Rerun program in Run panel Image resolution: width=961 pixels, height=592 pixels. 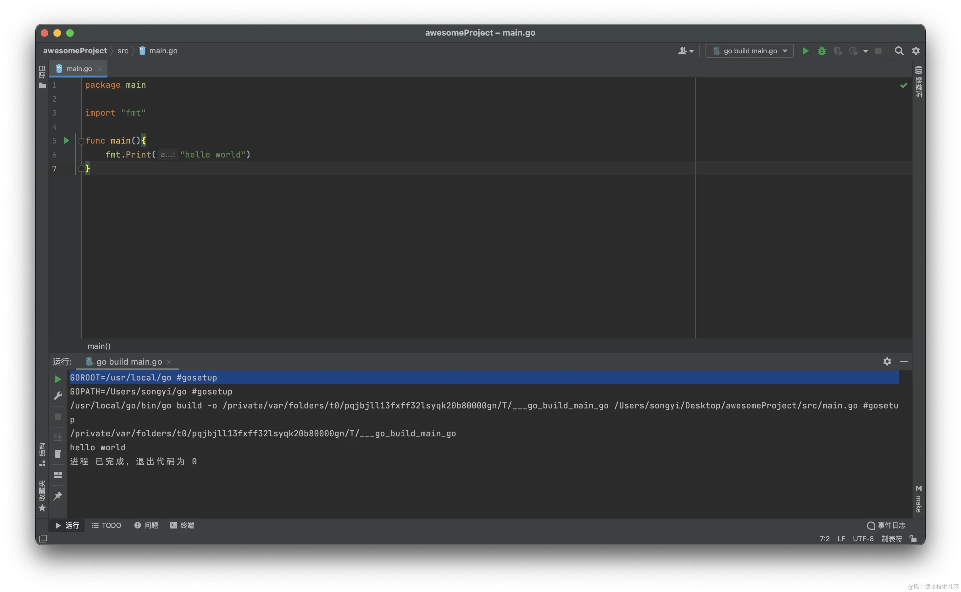pyautogui.click(x=58, y=379)
